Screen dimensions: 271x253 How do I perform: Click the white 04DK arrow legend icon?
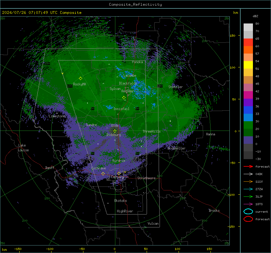point(248,174)
